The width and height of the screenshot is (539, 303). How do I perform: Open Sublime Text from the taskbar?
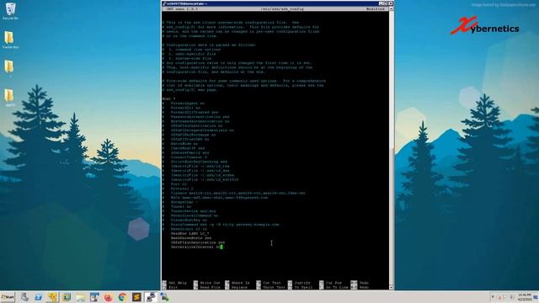(136, 297)
